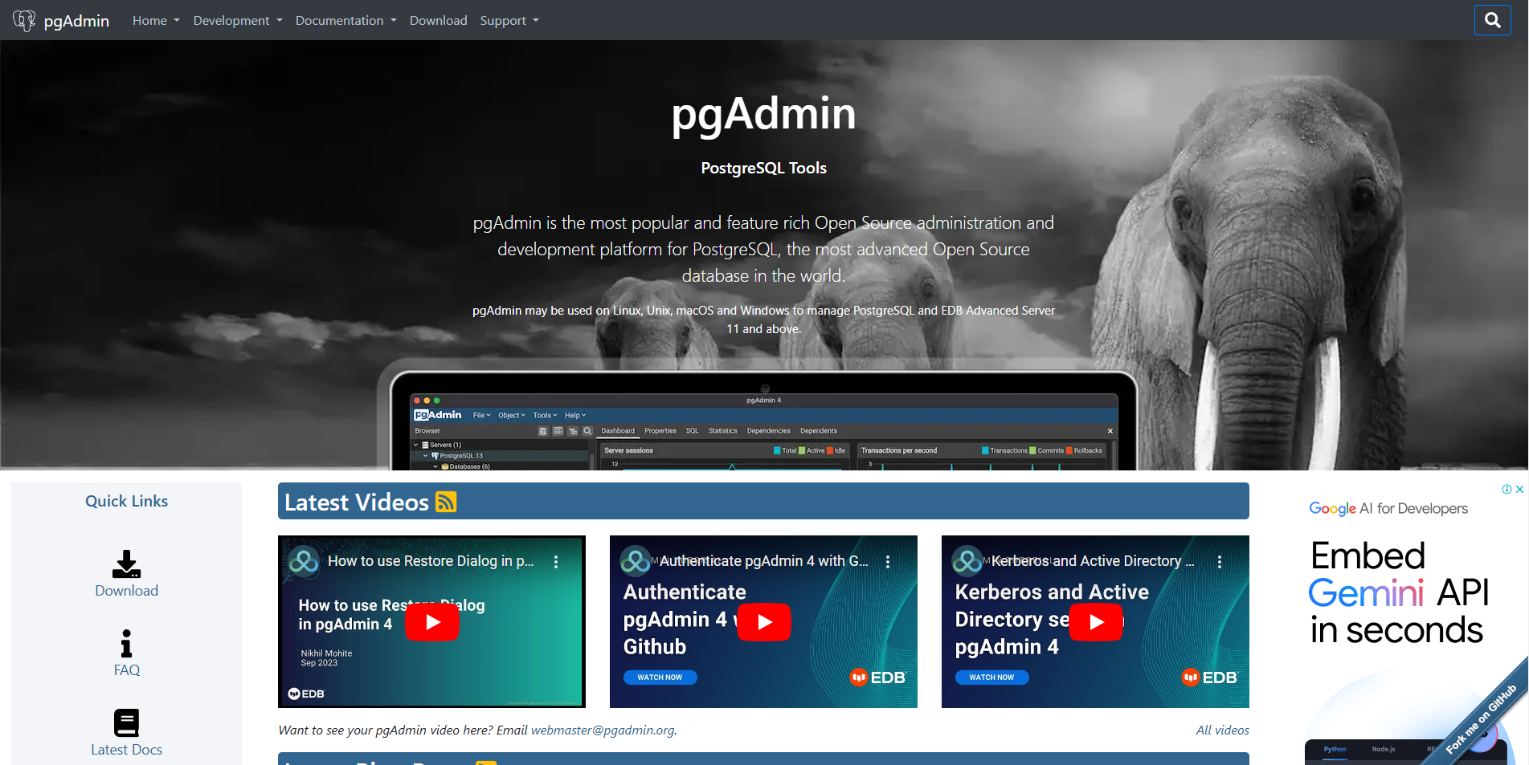Click the pgAdmin brand name in navbar

(76, 21)
